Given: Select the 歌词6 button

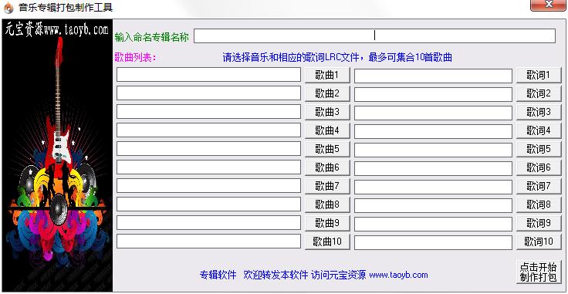Looking at the screenshot, I should pos(539,167).
